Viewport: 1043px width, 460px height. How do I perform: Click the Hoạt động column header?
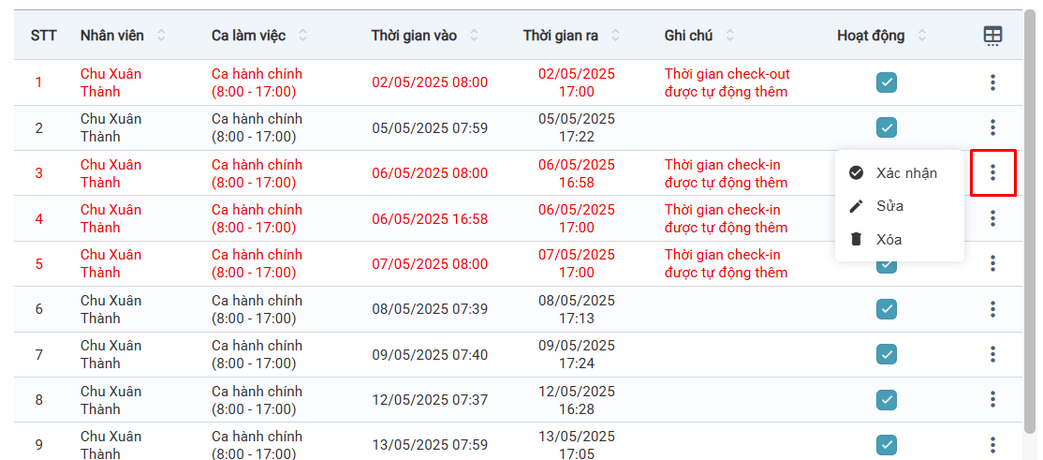pyautogui.click(x=871, y=36)
